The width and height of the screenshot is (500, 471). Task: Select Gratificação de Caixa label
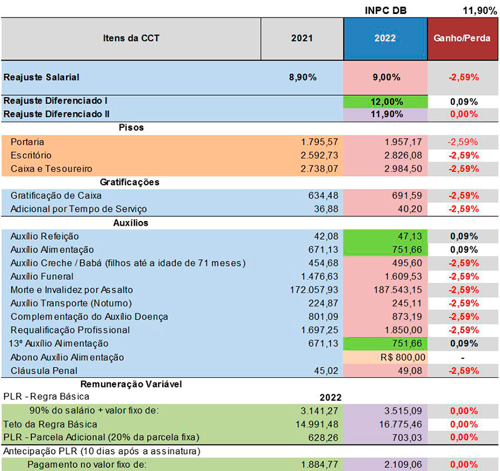click(56, 196)
